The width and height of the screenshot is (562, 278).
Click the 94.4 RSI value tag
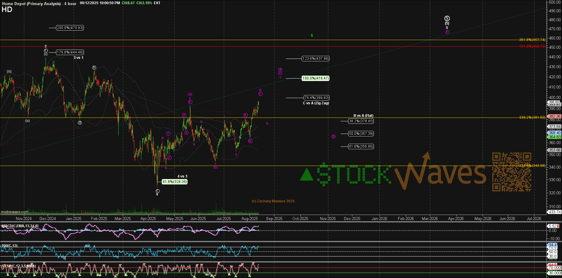pyautogui.click(x=552, y=245)
